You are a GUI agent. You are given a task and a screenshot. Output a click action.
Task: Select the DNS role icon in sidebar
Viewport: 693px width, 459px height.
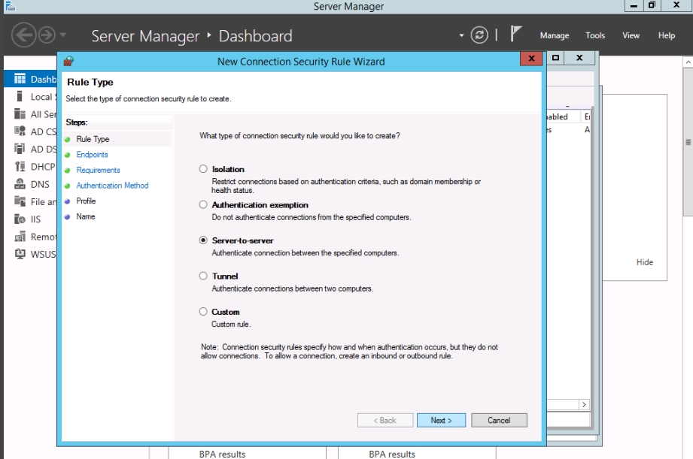click(20, 183)
